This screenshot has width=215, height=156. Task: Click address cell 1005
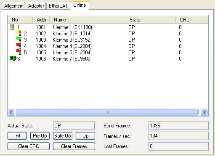[41, 53]
